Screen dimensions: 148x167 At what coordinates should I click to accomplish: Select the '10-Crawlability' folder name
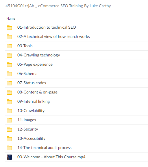click(31, 111)
